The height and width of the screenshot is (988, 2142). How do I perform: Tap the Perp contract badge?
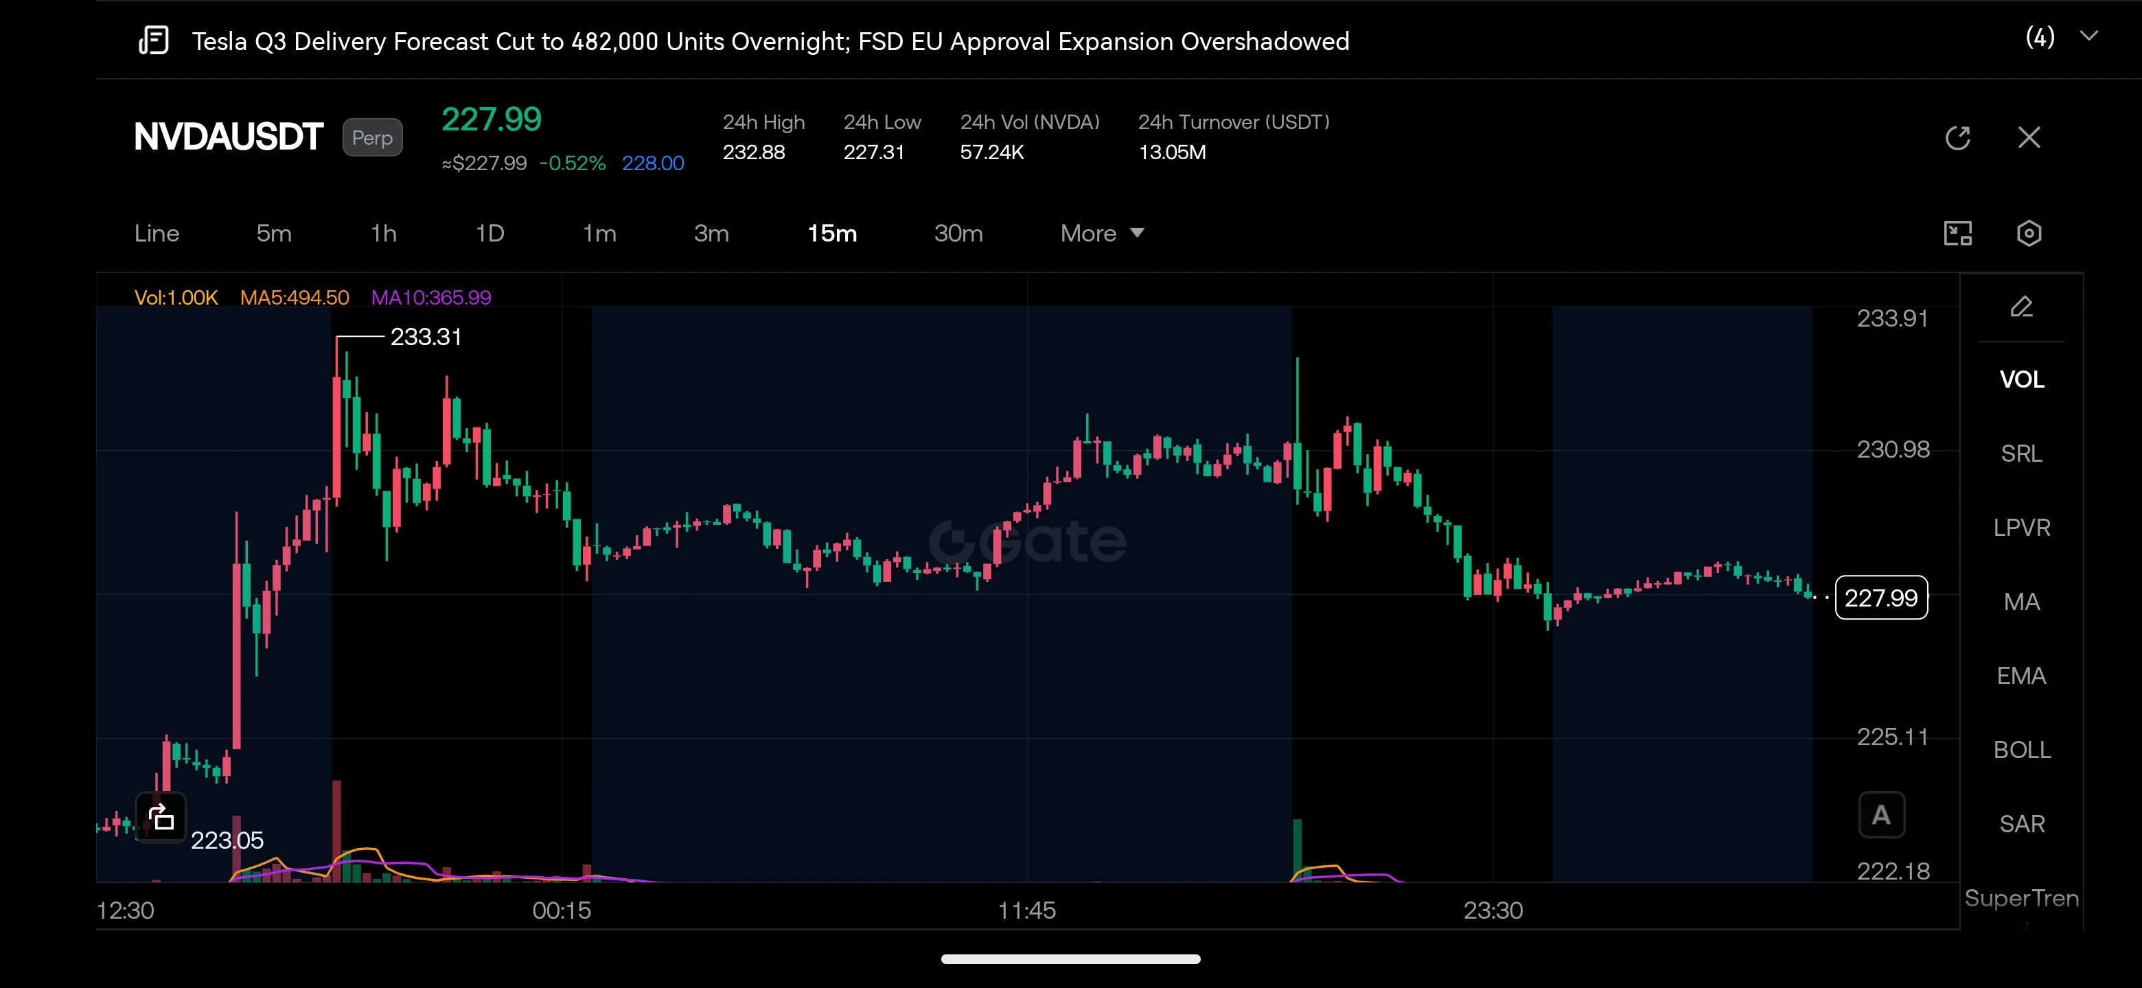coord(371,138)
